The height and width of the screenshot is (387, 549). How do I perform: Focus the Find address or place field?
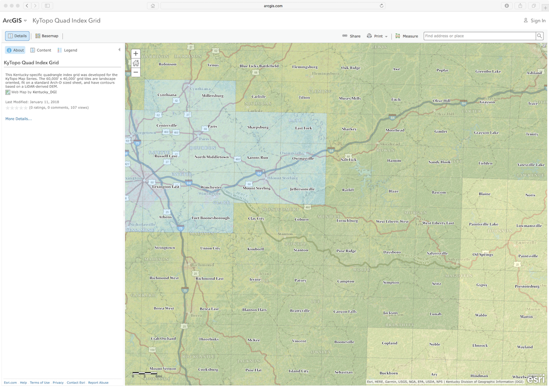point(479,36)
